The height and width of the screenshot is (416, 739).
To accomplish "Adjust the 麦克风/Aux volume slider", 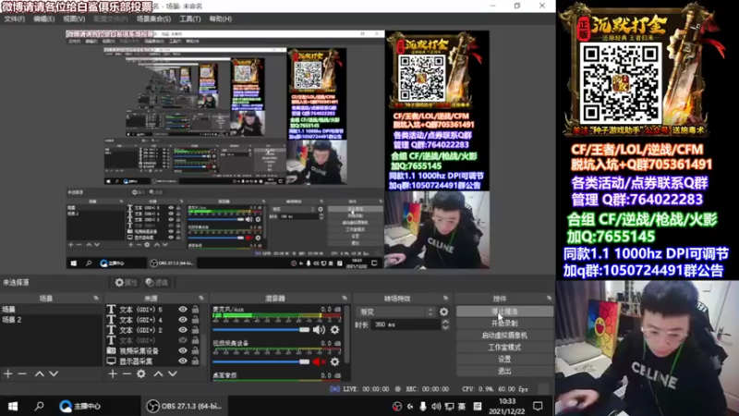I will (x=260, y=330).
